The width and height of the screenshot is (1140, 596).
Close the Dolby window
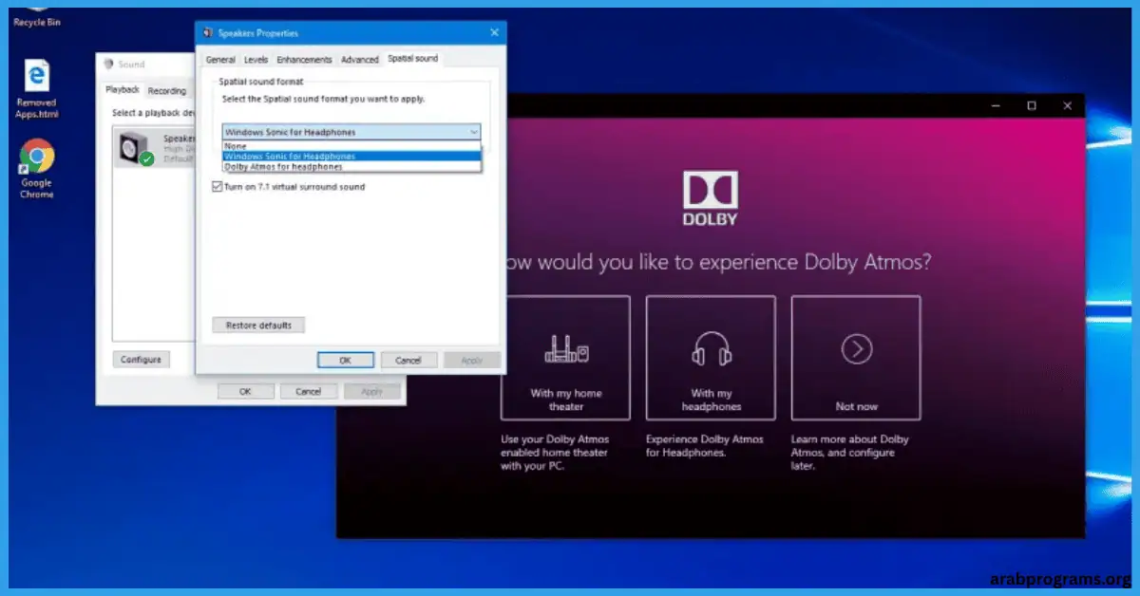coord(1067,105)
